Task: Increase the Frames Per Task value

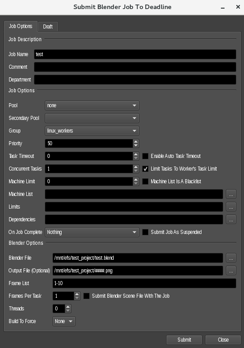Action: click(x=77, y=294)
